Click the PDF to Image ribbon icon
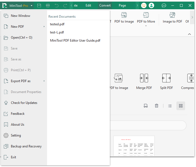 (124, 15)
